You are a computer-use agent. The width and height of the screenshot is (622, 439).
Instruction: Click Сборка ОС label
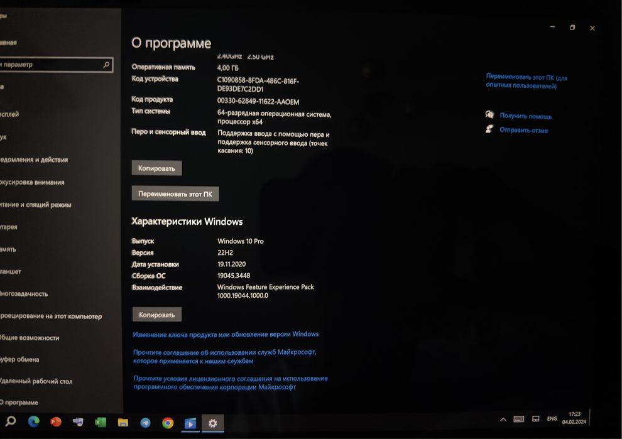pos(148,276)
